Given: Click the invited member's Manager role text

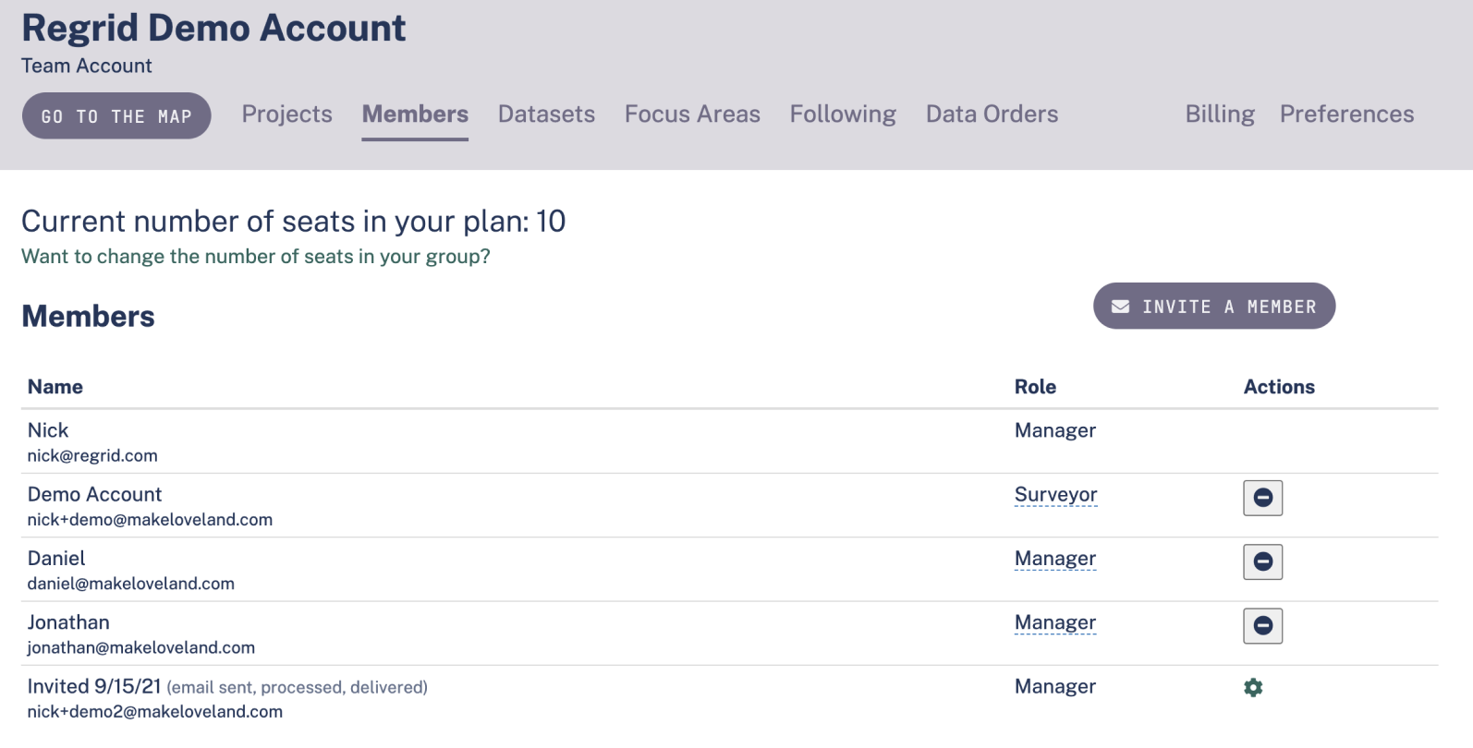Looking at the screenshot, I should tap(1055, 686).
